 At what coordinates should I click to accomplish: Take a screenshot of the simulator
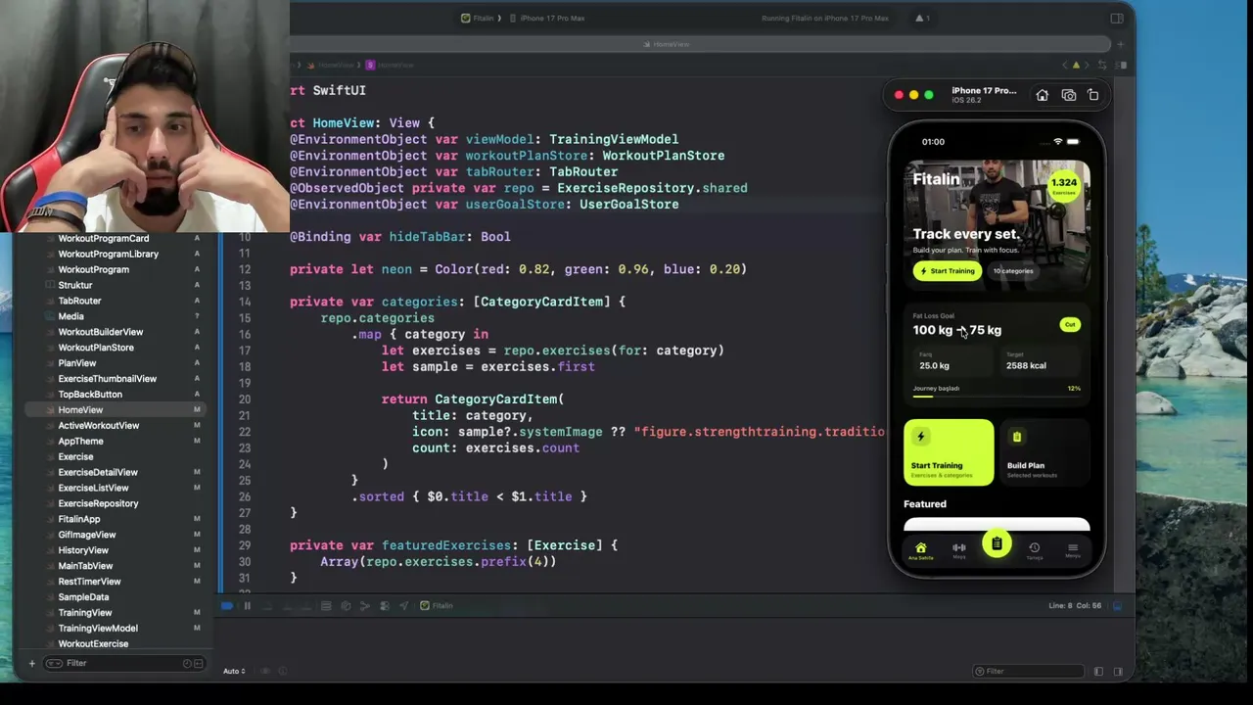click(1069, 95)
